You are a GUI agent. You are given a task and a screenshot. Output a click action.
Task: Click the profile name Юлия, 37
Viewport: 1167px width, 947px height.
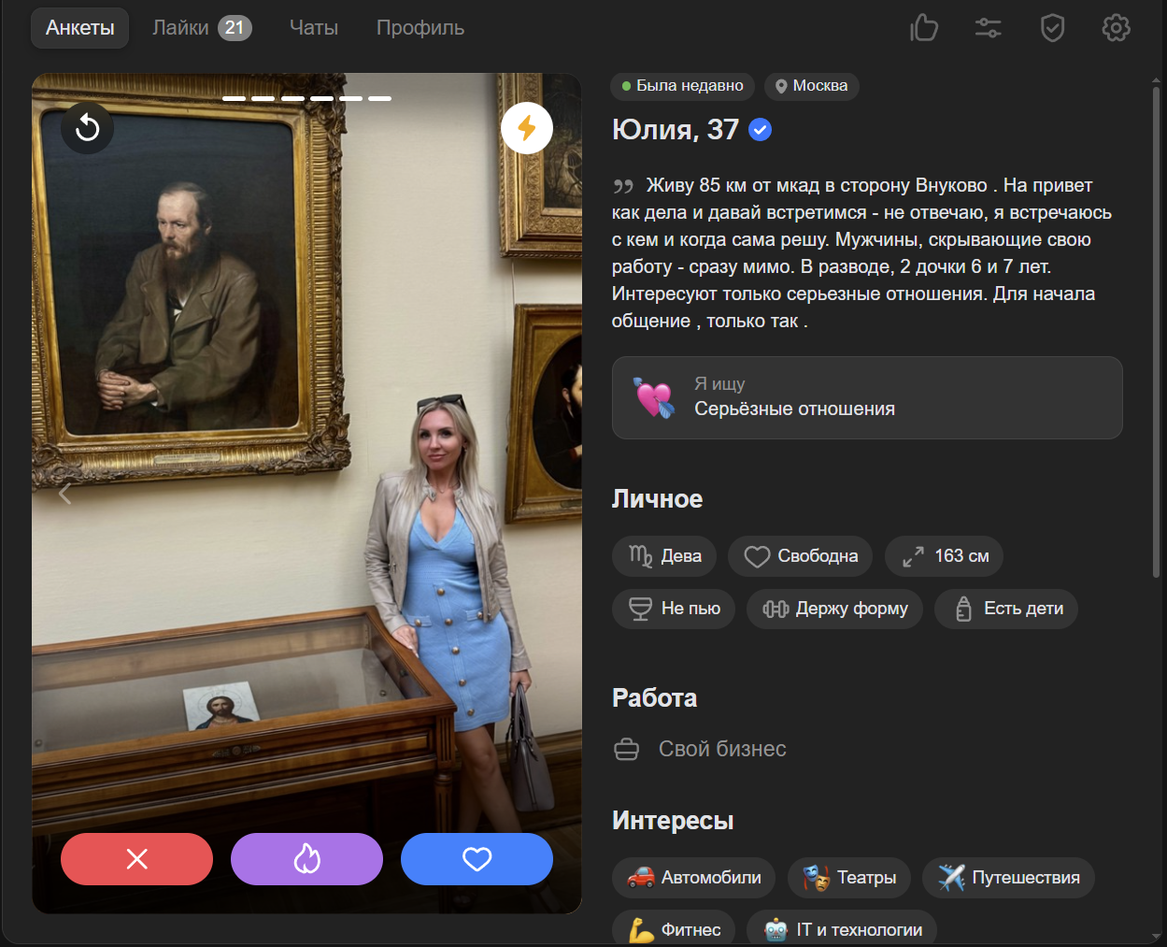point(676,130)
